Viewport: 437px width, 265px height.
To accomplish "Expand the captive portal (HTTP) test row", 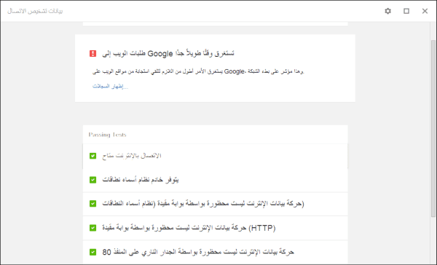I will [215, 228].
